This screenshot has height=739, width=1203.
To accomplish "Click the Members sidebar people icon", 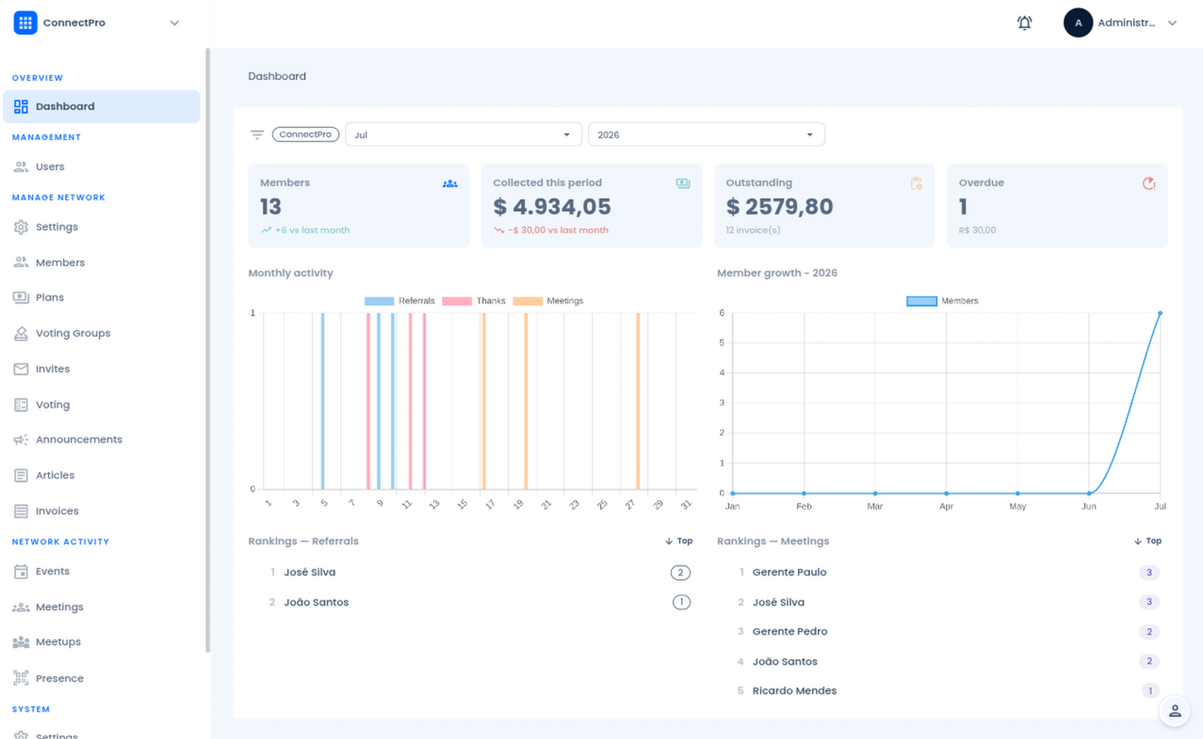I will pos(21,263).
